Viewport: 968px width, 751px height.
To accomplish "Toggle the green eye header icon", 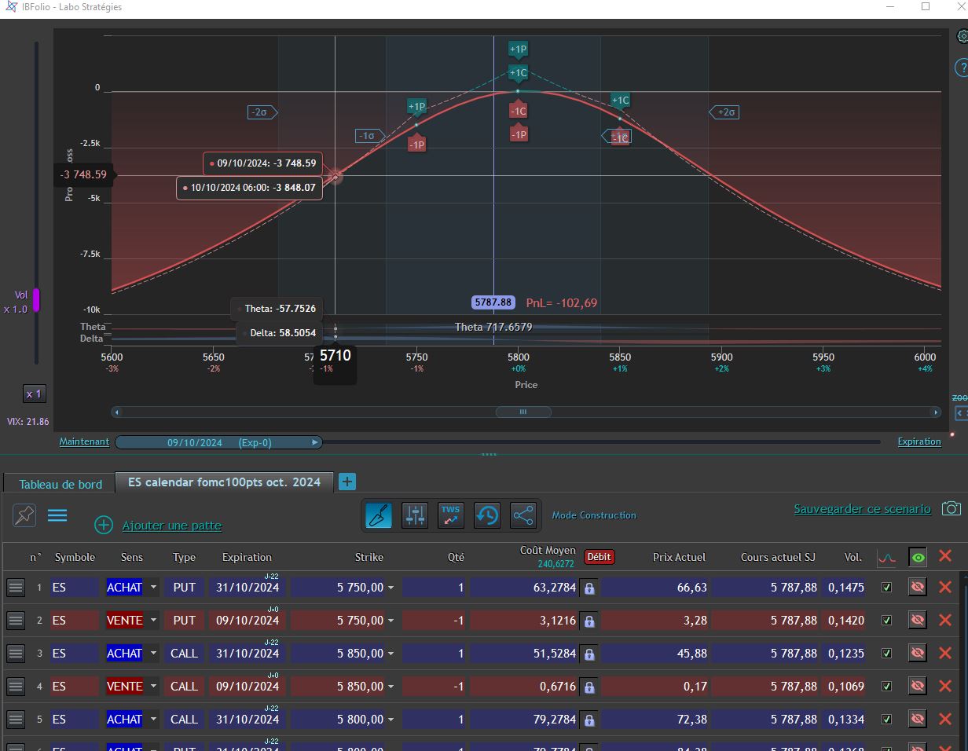I will (x=918, y=557).
